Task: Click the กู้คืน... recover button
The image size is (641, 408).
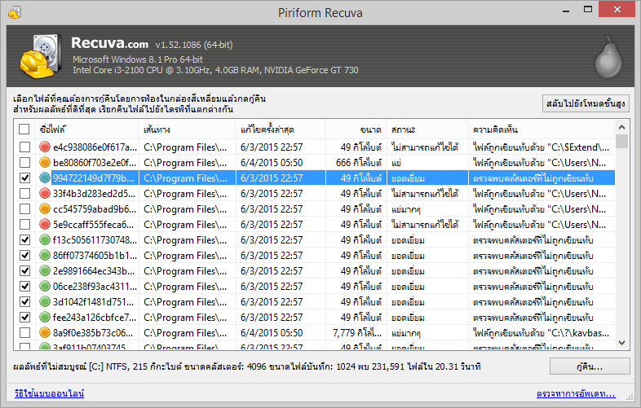Action: [x=590, y=366]
